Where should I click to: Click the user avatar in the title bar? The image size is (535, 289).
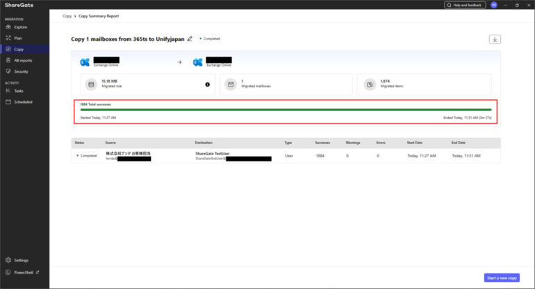[x=494, y=5]
